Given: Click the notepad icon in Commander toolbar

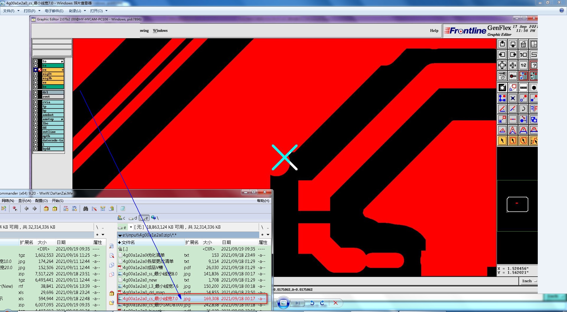Looking at the screenshot, I should [x=123, y=209].
